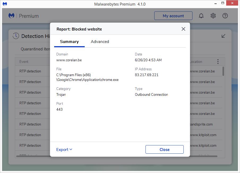The image size is (240, 173).
Task: Select the date 6/26/20 4:53 AM
Action: (148, 60)
